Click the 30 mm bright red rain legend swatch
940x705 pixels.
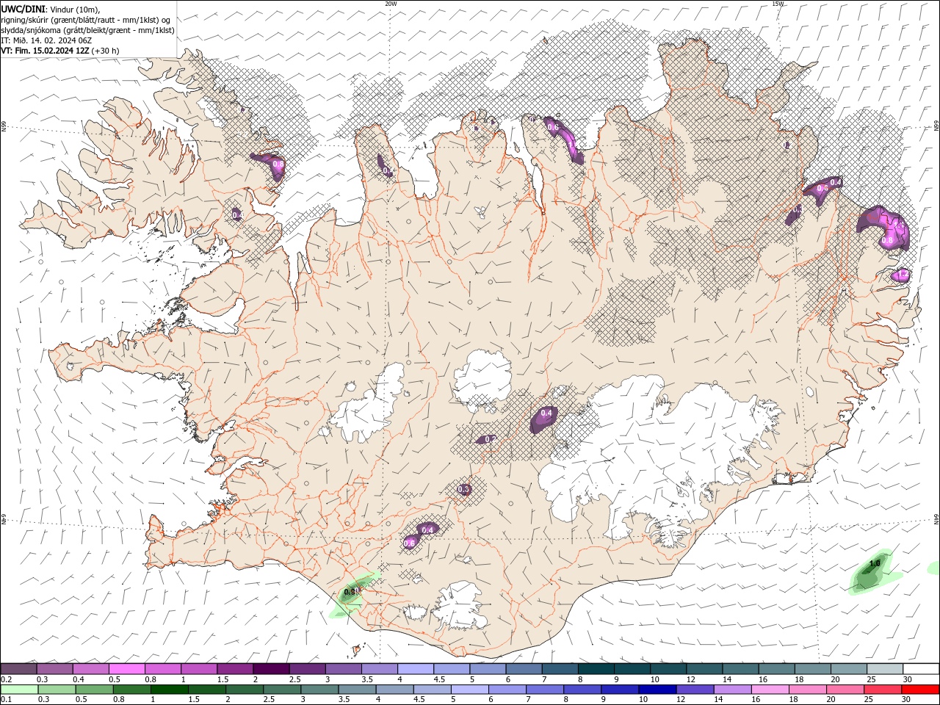[919, 690]
